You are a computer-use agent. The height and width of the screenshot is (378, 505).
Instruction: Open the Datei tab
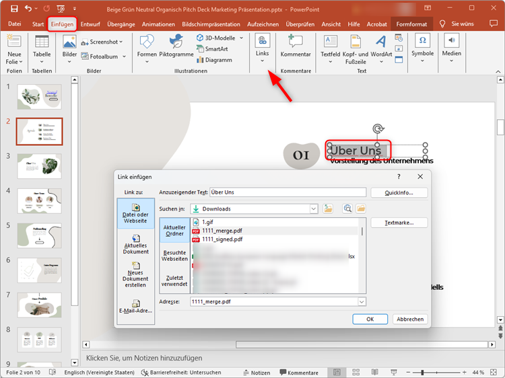(15, 24)
